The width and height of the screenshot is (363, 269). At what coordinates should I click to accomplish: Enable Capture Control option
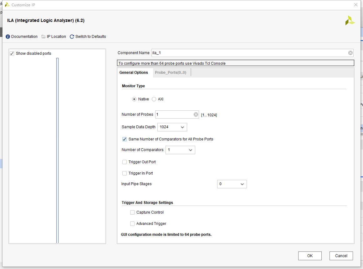pyautogui.click(x=132, y=212)
